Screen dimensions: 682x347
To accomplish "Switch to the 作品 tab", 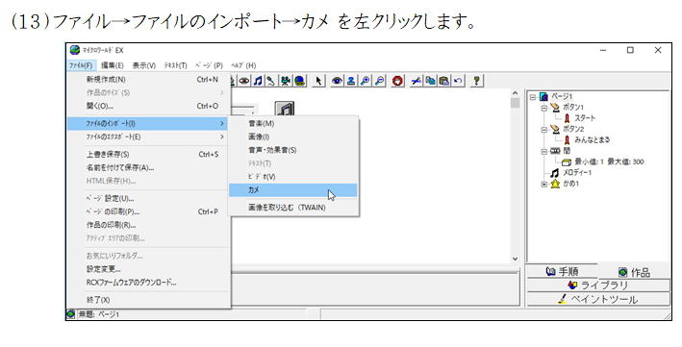I will click(634, 272).
